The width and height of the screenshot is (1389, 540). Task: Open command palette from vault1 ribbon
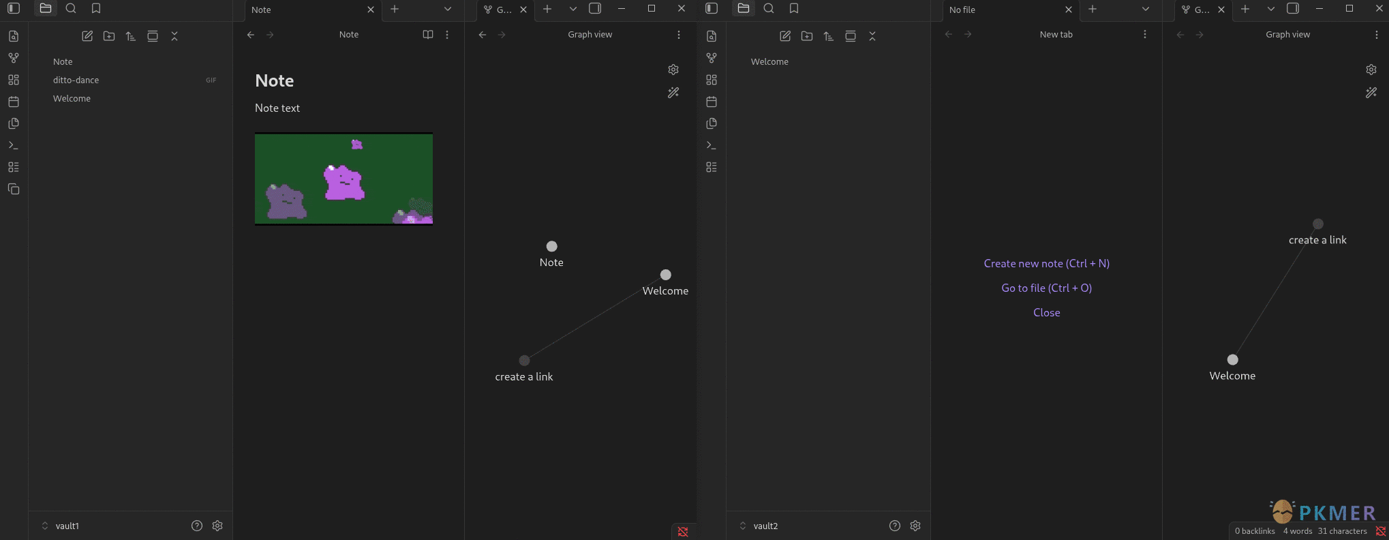coord(14,145)
